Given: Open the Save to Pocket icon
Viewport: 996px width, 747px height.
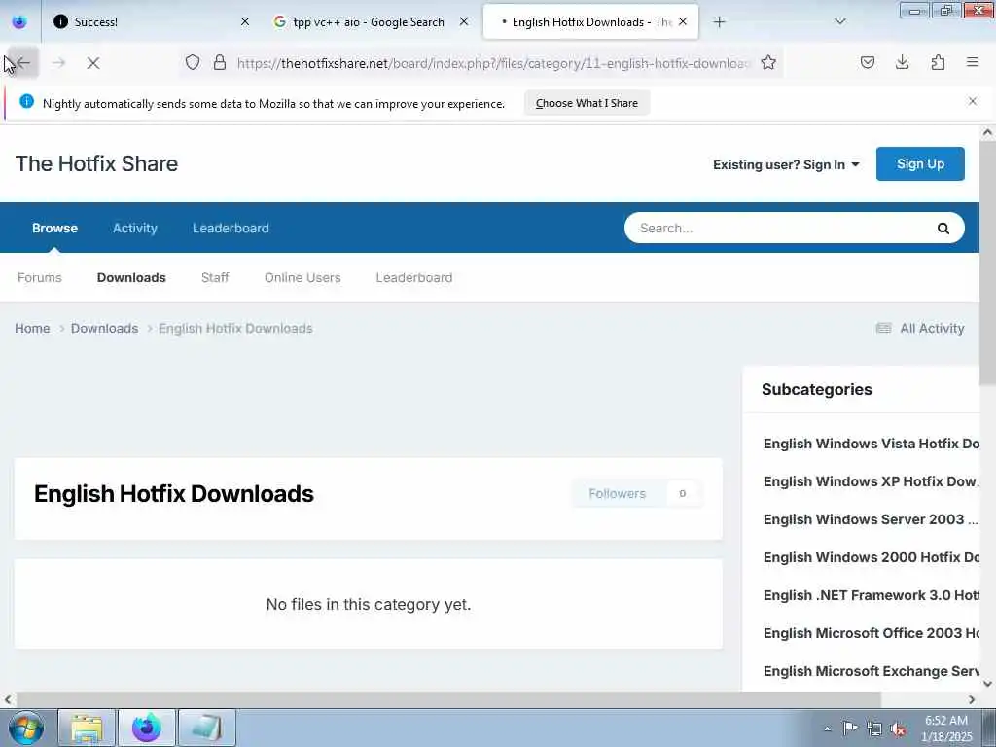Looking at the screenshot, I should point(867,62).
